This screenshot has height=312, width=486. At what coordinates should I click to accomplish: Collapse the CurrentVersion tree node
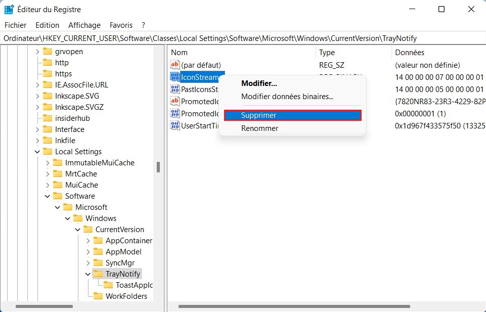[x=78, y=230]
